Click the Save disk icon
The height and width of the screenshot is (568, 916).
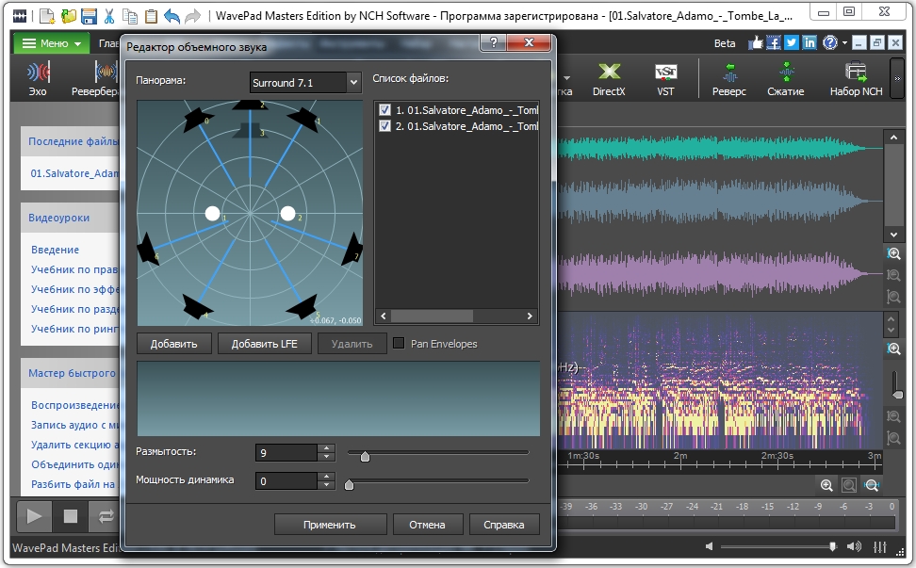click(89, 16)
